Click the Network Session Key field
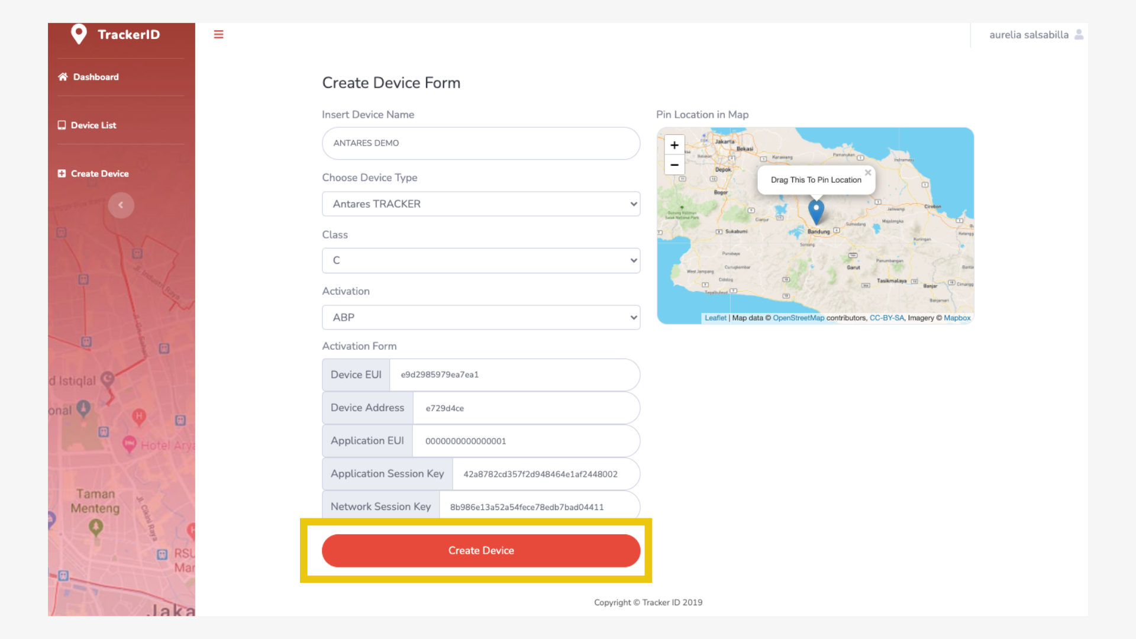This screenshot has height=639, width=1136. click(537, 507)
